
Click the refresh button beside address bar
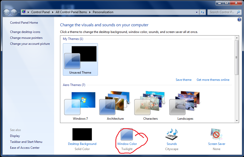coord(203,12)
